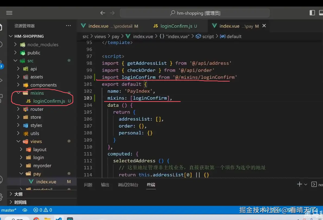Click default symbol in breadcrumb
Screen dimensions: 323x220
point(234,36)
